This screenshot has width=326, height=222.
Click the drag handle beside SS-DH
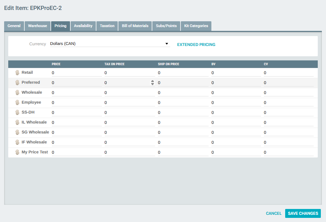coord(18,112)
